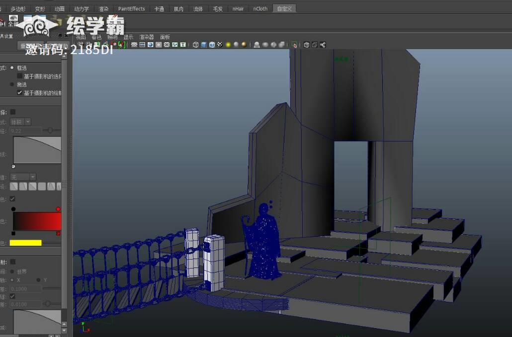512x337 pixels.
Task: Switch to the 渲染 shelf tab
Action: tap(103, 9)
